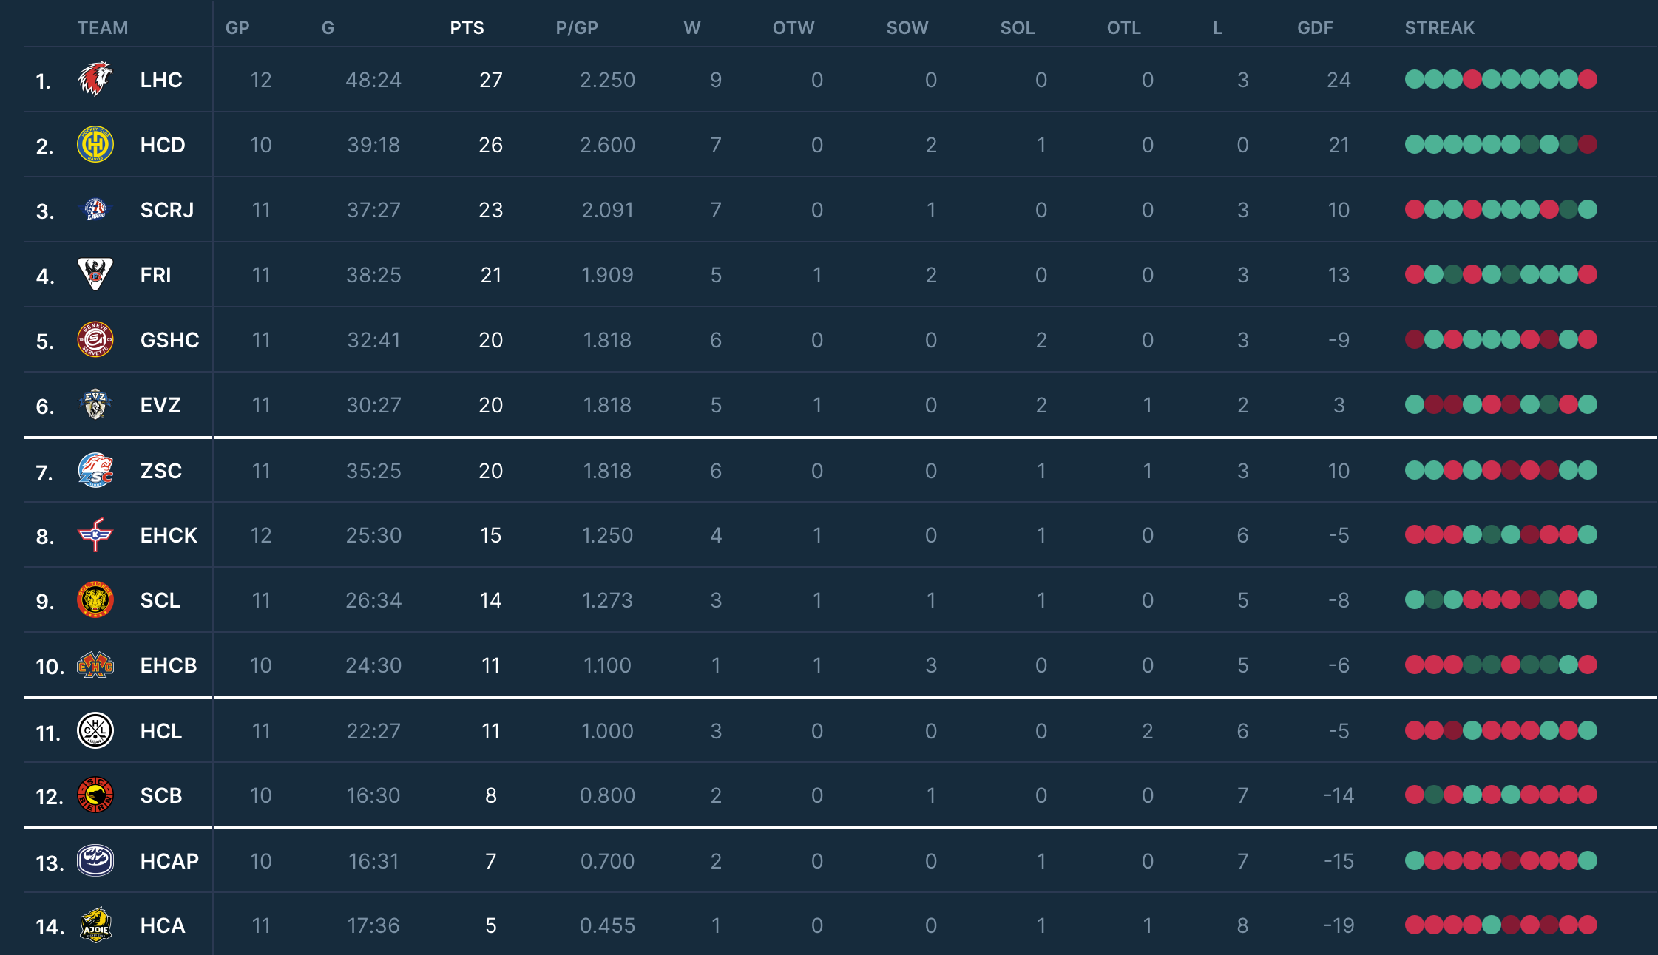Sort standings by P/GP header

[577, 28]
